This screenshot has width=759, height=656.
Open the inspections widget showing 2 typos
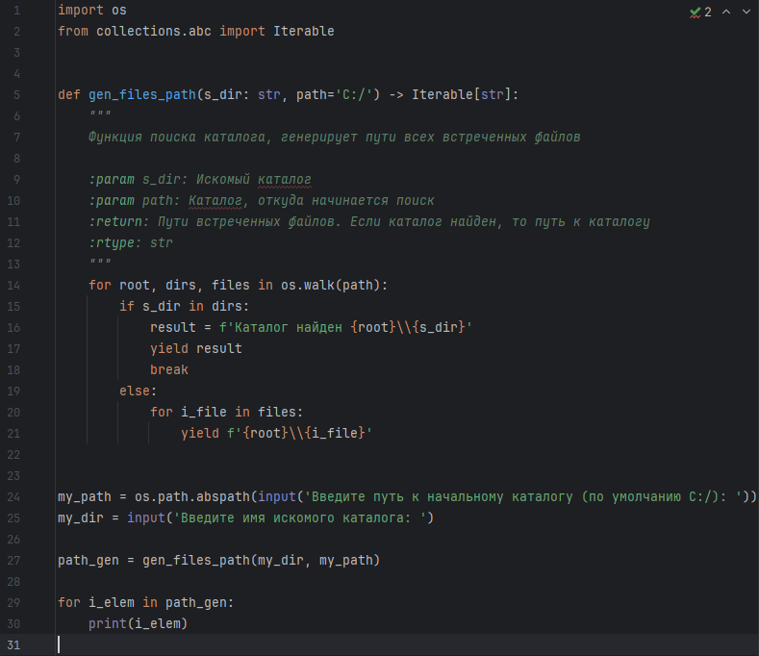pyautogui.click(x=700, y=13)
